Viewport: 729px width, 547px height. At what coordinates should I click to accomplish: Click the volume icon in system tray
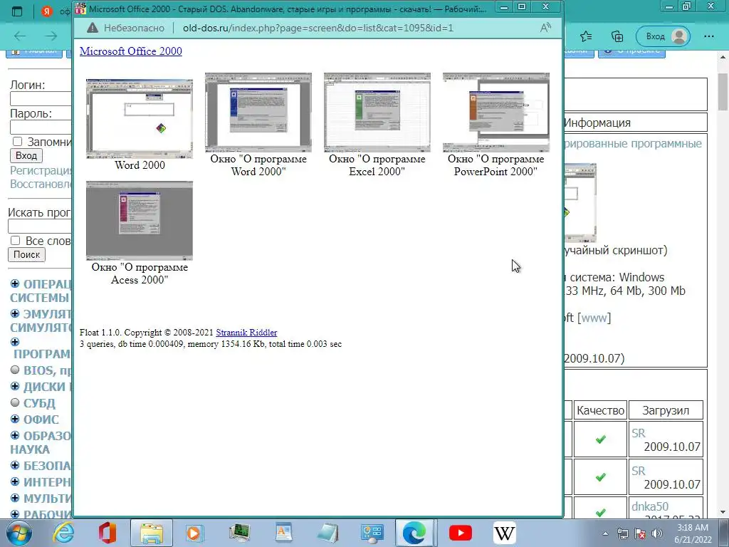657,533
